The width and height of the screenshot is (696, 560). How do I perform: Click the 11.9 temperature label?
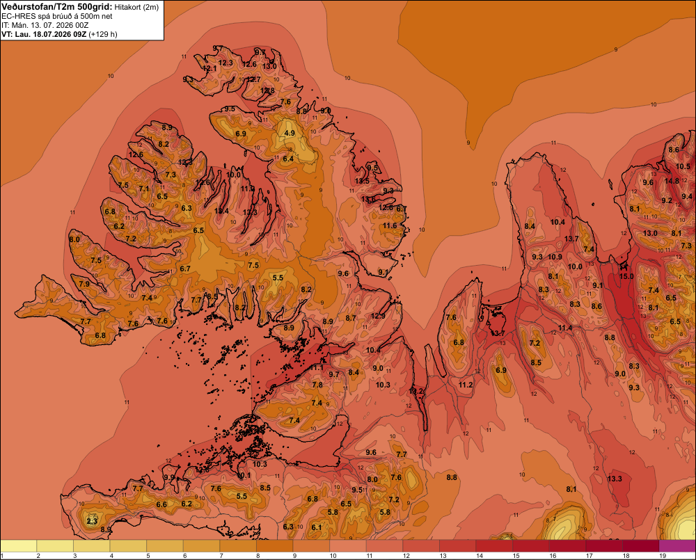(x=248, y=189)
